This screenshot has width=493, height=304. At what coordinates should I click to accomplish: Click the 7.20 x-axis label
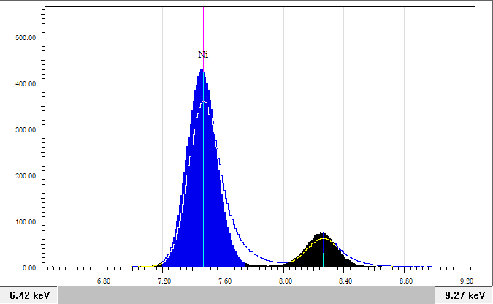164,281
